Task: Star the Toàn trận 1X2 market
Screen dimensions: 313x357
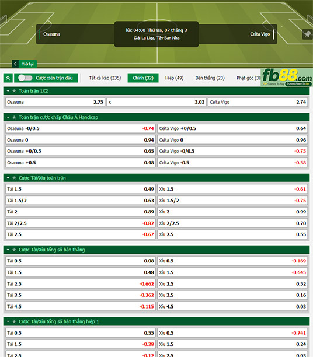Action: pos(14,91)
